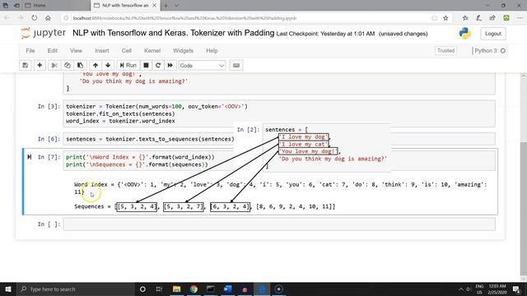
Task: Click the Trusted notebook indicator
Action: tap(445, 51)
